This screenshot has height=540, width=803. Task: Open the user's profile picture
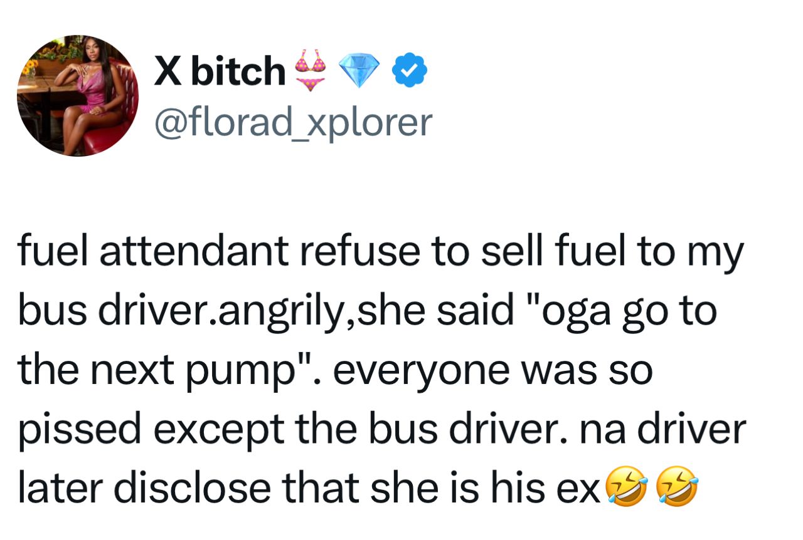(77, 95)
